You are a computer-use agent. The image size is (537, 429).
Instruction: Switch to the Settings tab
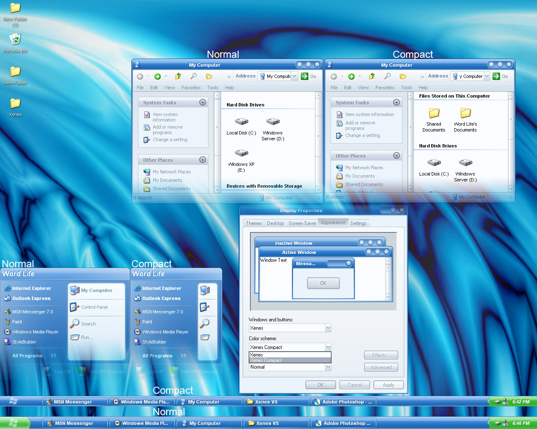[358, 223]
